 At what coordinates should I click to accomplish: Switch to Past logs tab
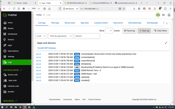coord(55,23)
